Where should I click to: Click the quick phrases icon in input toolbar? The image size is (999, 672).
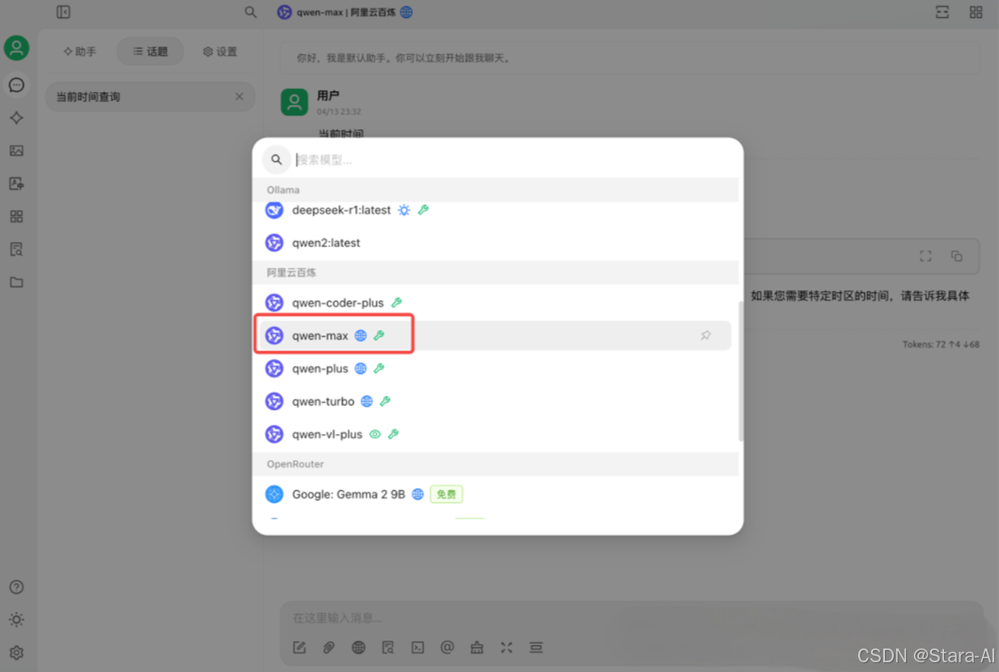click(x=476, y=648)
